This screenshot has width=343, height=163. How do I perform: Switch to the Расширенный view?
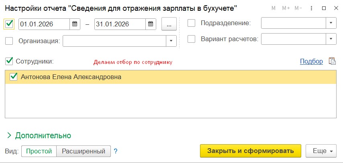click(83, 151)
